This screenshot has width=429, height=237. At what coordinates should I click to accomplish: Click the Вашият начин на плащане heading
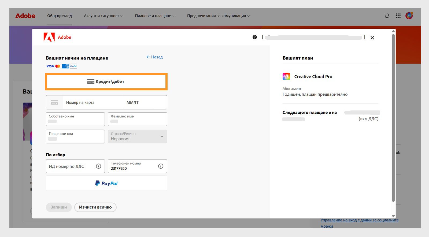tap(77, 58)
